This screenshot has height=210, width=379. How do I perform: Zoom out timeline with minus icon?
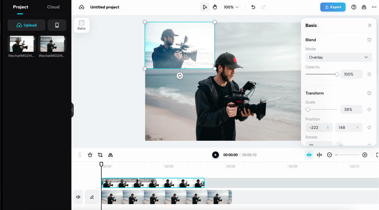click(x=329, y=155)
